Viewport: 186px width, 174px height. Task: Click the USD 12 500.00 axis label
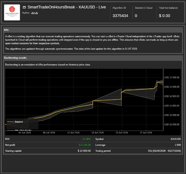point(172,78)
